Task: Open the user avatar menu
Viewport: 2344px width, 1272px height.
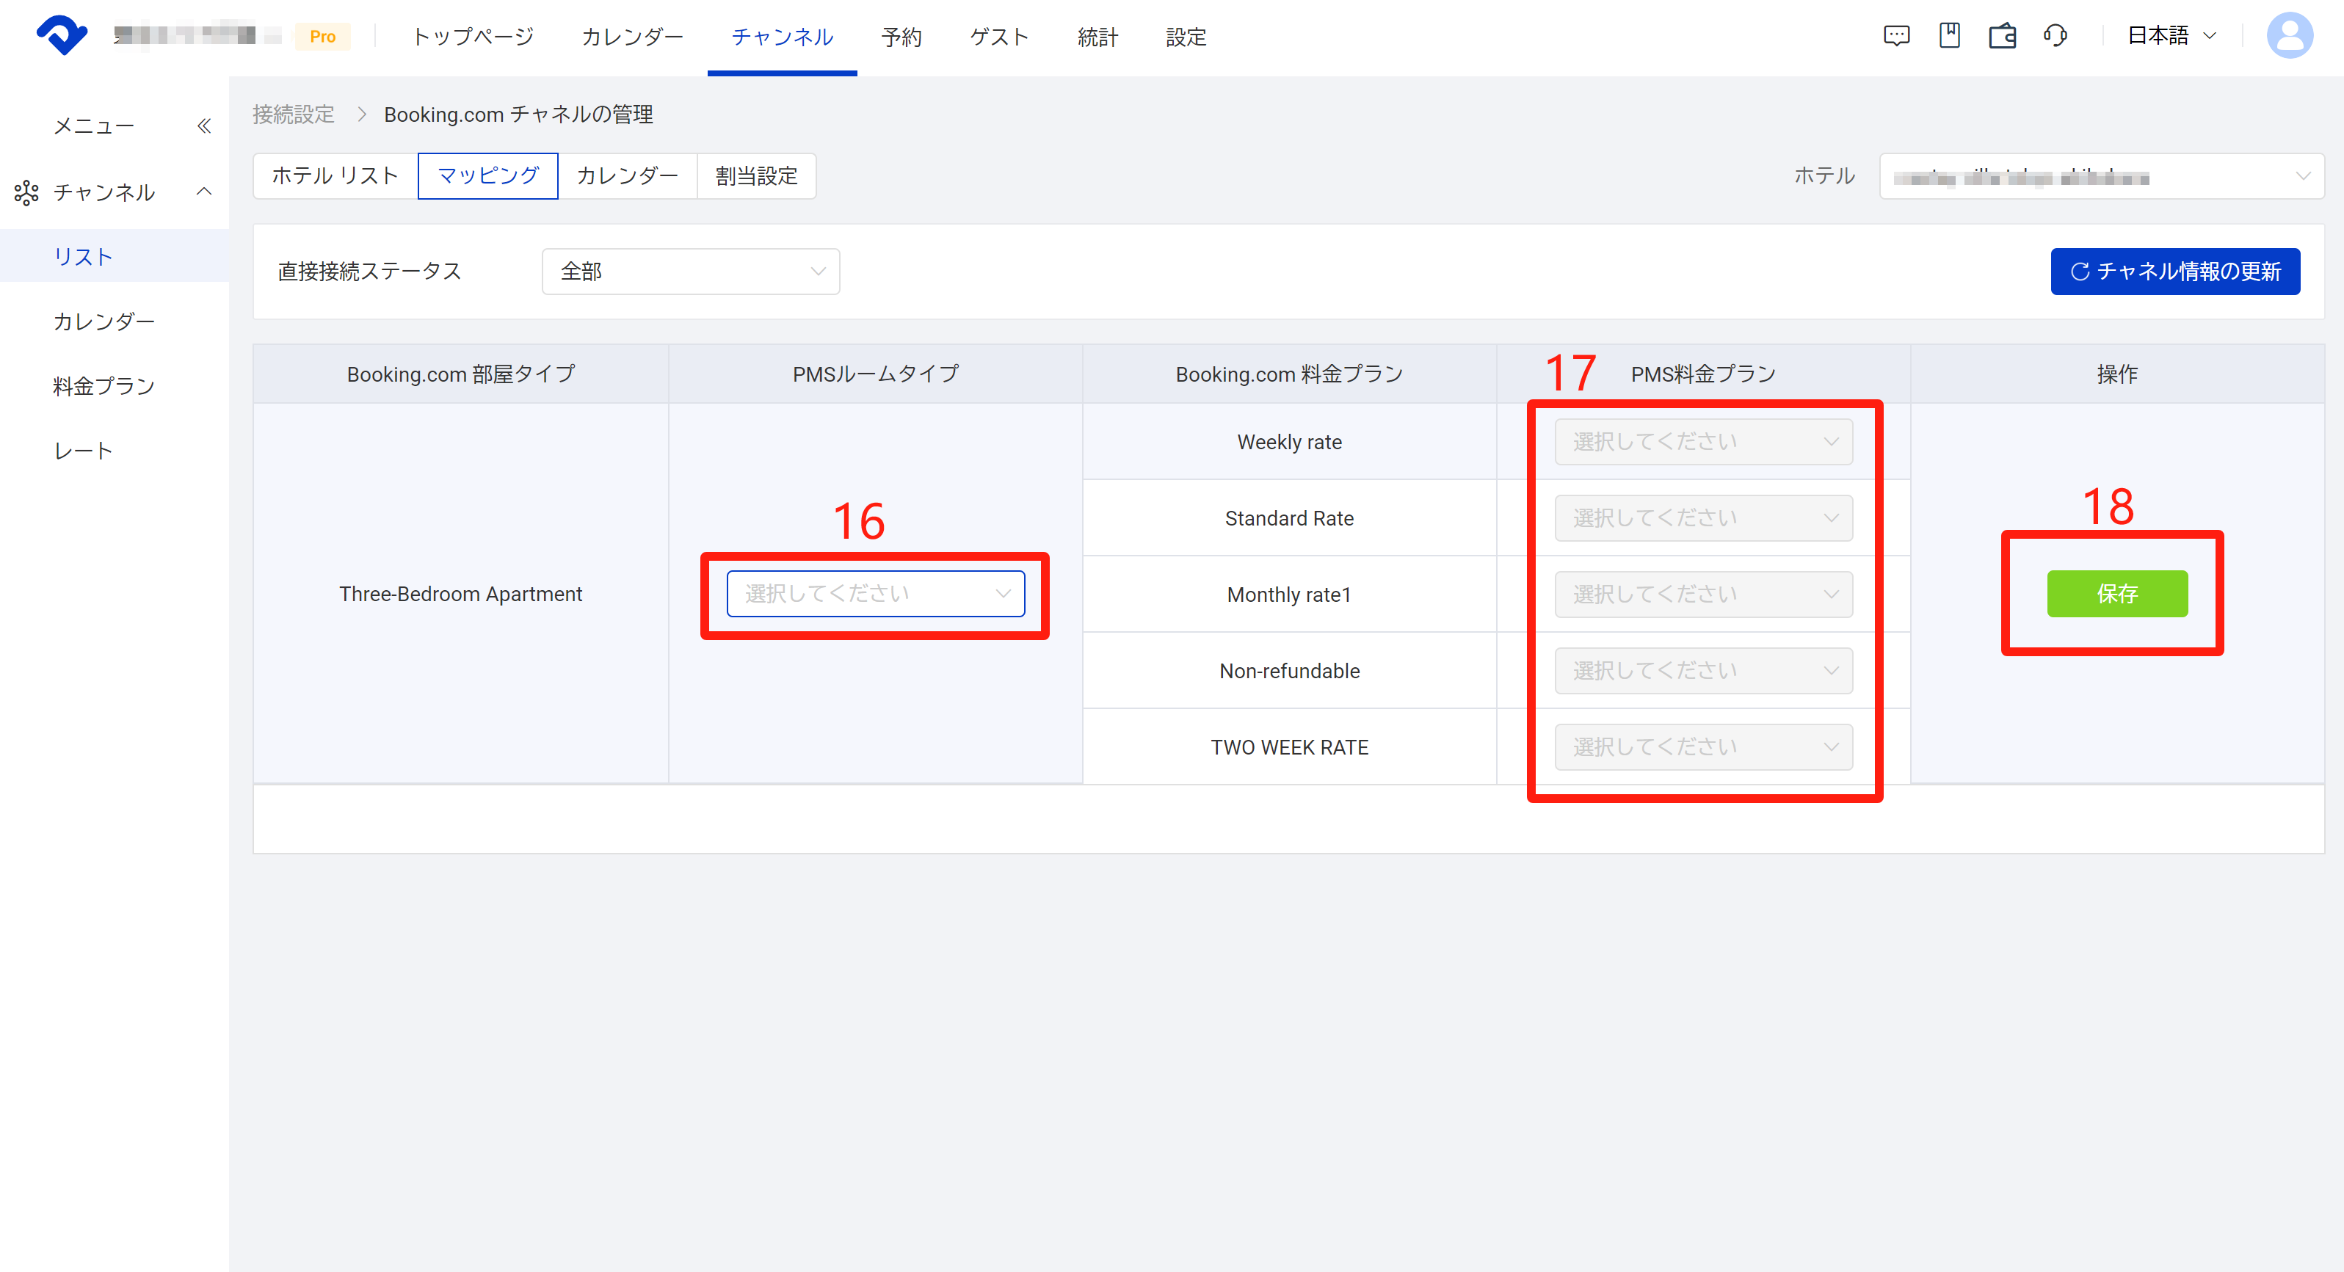Action: point(2290,35)
